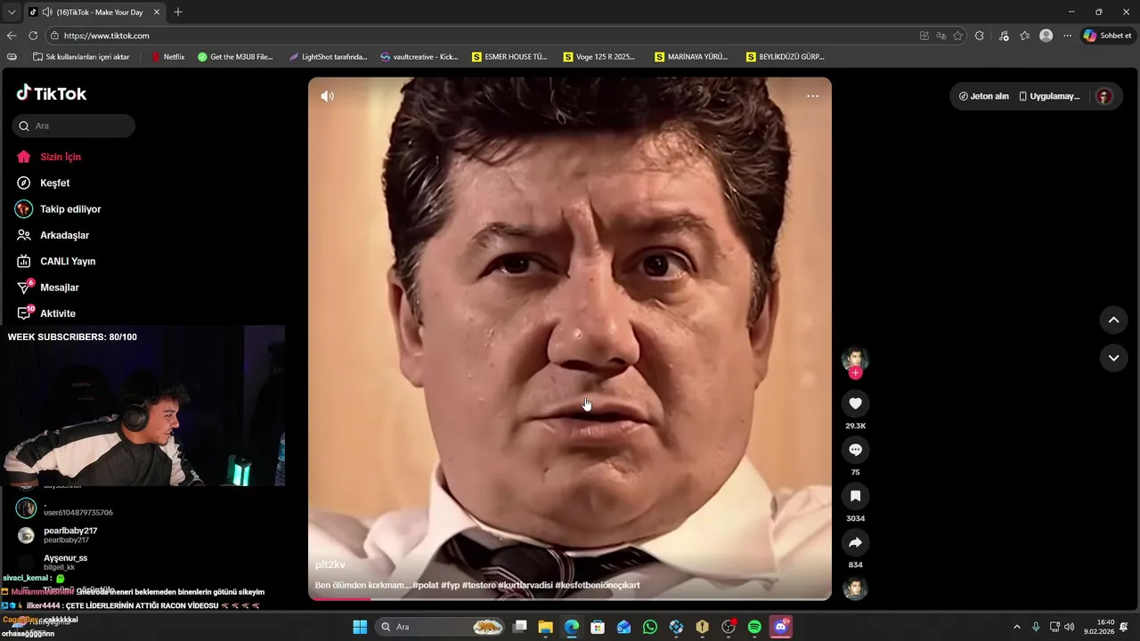
Task: Open the video's three-dot options menu
Action: (812, 96)
